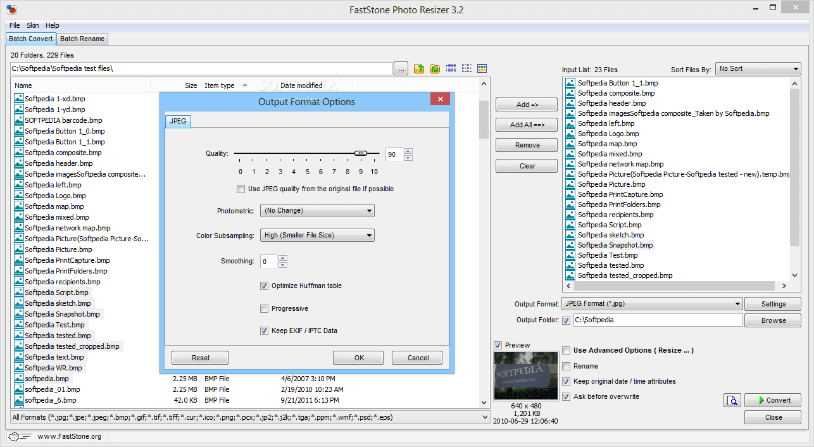Open the File menu
The image size is (814, 447).
(x=15, y=25)
